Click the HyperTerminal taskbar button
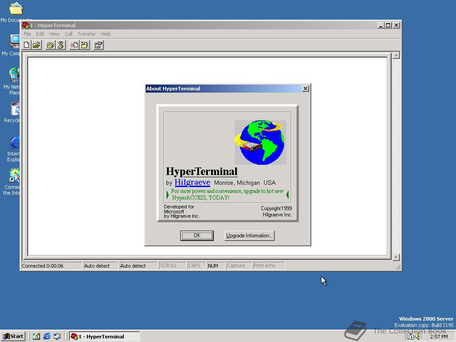 [104, 337]
